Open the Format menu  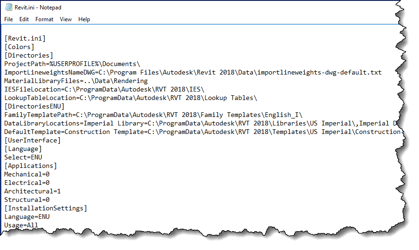tap(44, 19)
